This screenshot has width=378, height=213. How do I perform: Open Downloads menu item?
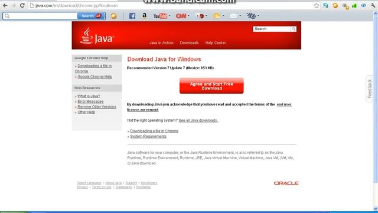[x=189, y=43]
